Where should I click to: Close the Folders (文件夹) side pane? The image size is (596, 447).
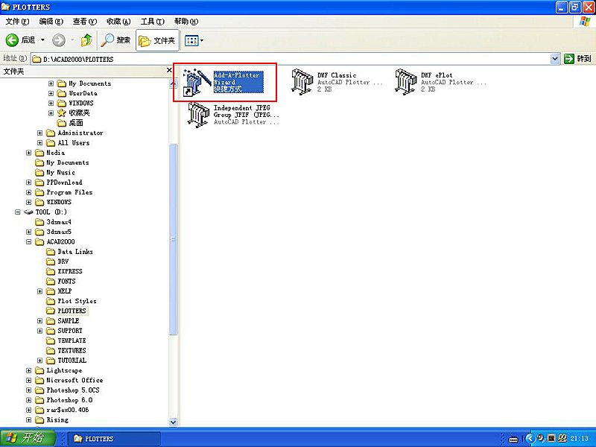point(169,70)
